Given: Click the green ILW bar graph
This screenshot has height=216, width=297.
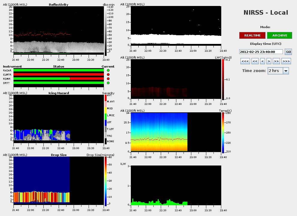Looking at the screenshot, I should pos(159,203).
